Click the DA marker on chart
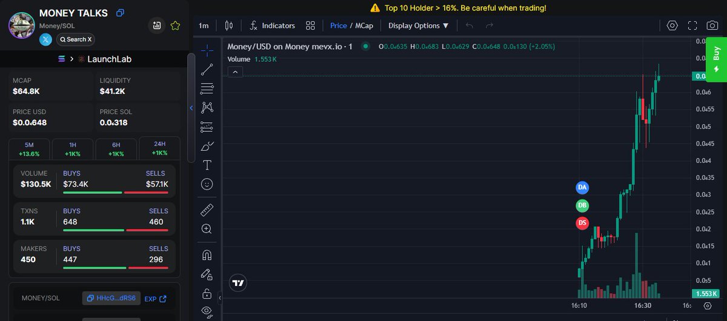This screenshot has height=321, width=727. (x=582, y=188)
